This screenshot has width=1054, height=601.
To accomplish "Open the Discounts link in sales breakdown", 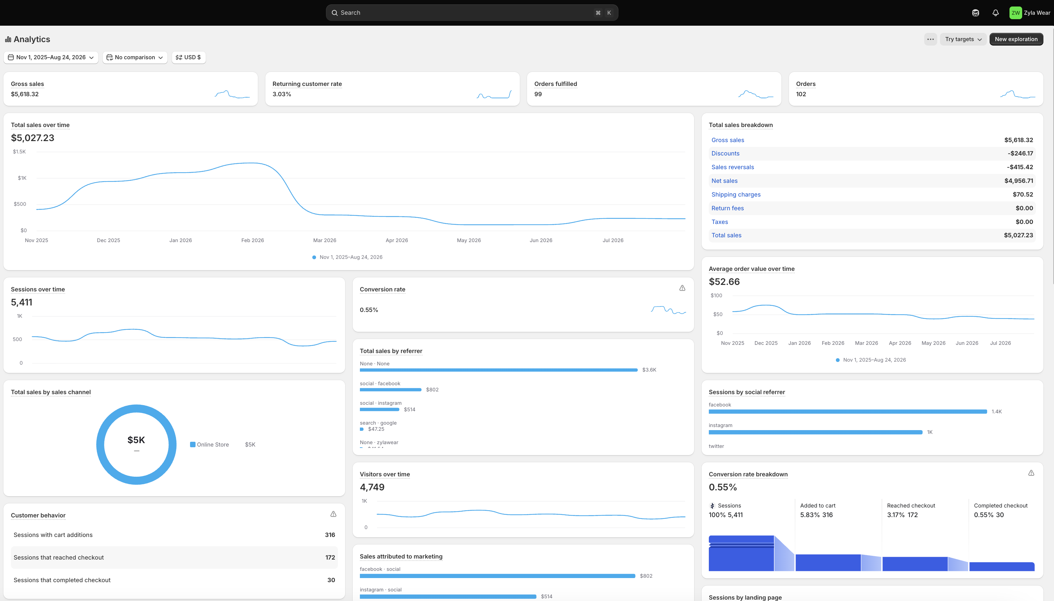I will (725, 153).
